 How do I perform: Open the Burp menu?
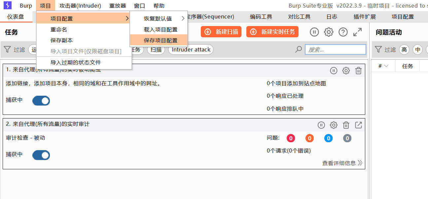[x=26, y=6]
